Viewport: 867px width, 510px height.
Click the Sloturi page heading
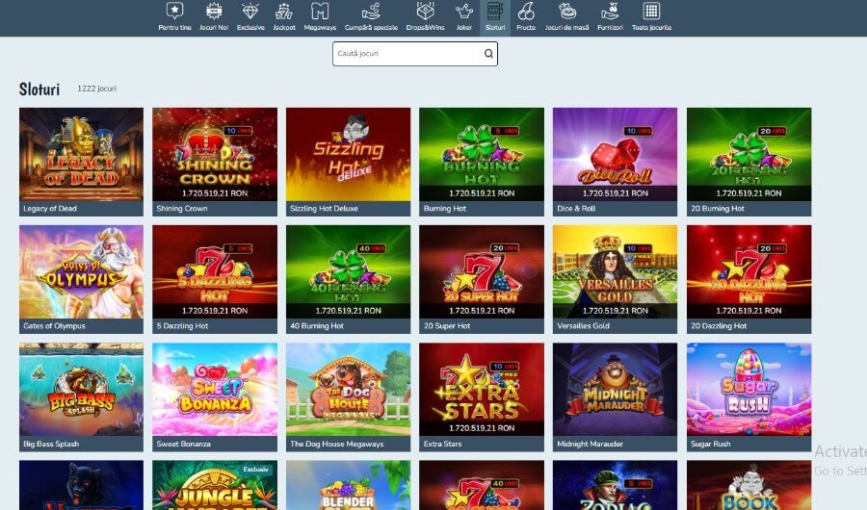[x=39, y=89]
